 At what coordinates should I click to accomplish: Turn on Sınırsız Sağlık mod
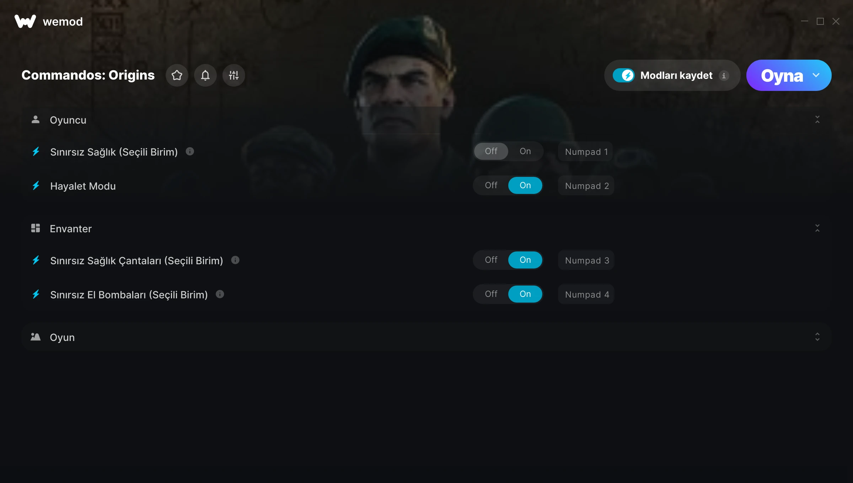point(525,151)
